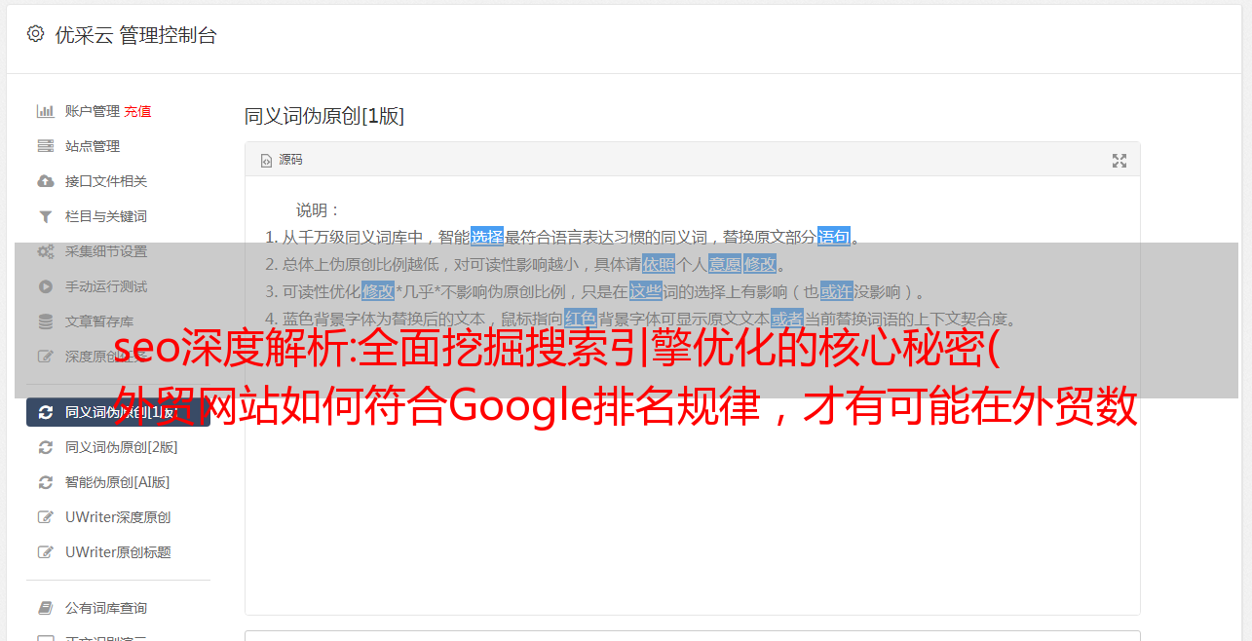This screenshot has width=1252, height=641.
Task: Click the settings gear icon beside 优采云
Action: point(36,34)
